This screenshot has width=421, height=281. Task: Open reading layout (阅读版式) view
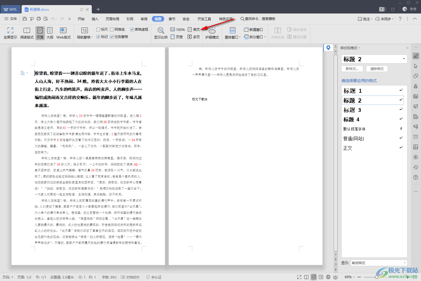27,33
